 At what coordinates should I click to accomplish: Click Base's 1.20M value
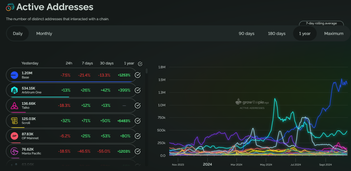27,73
